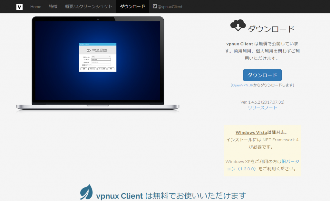The width and height of the screenshot is (330, 201).
Task: Click the Ver. 1.4.6.2 (2017.07.31) text
Action: 262,102
